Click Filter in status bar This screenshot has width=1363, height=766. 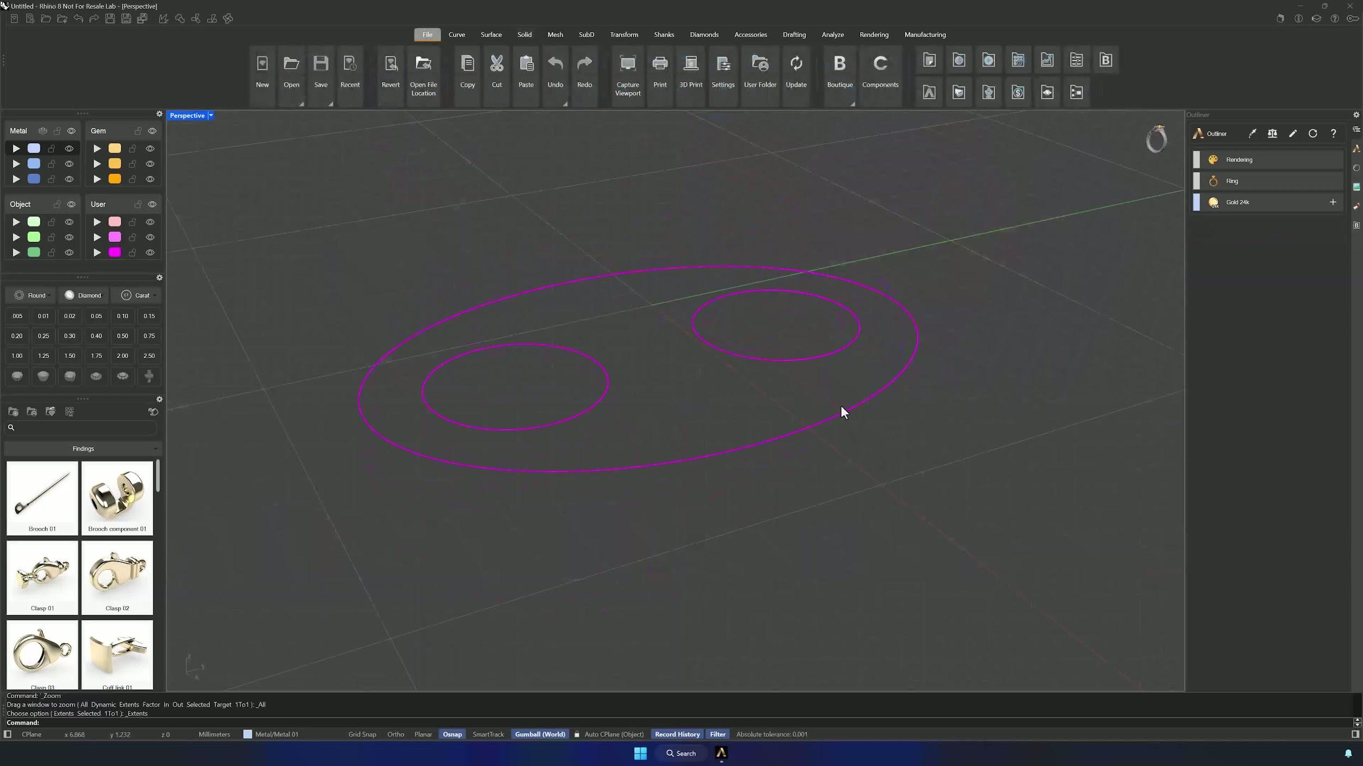click(x=717, y=734)
